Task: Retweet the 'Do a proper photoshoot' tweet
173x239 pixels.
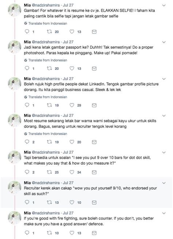Action: [x=49, y=68]
